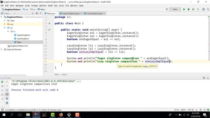Image resolution: width=210 pixels, height=118 pixels.
Task: Collapse the src folder
Action: coord(5,28)
